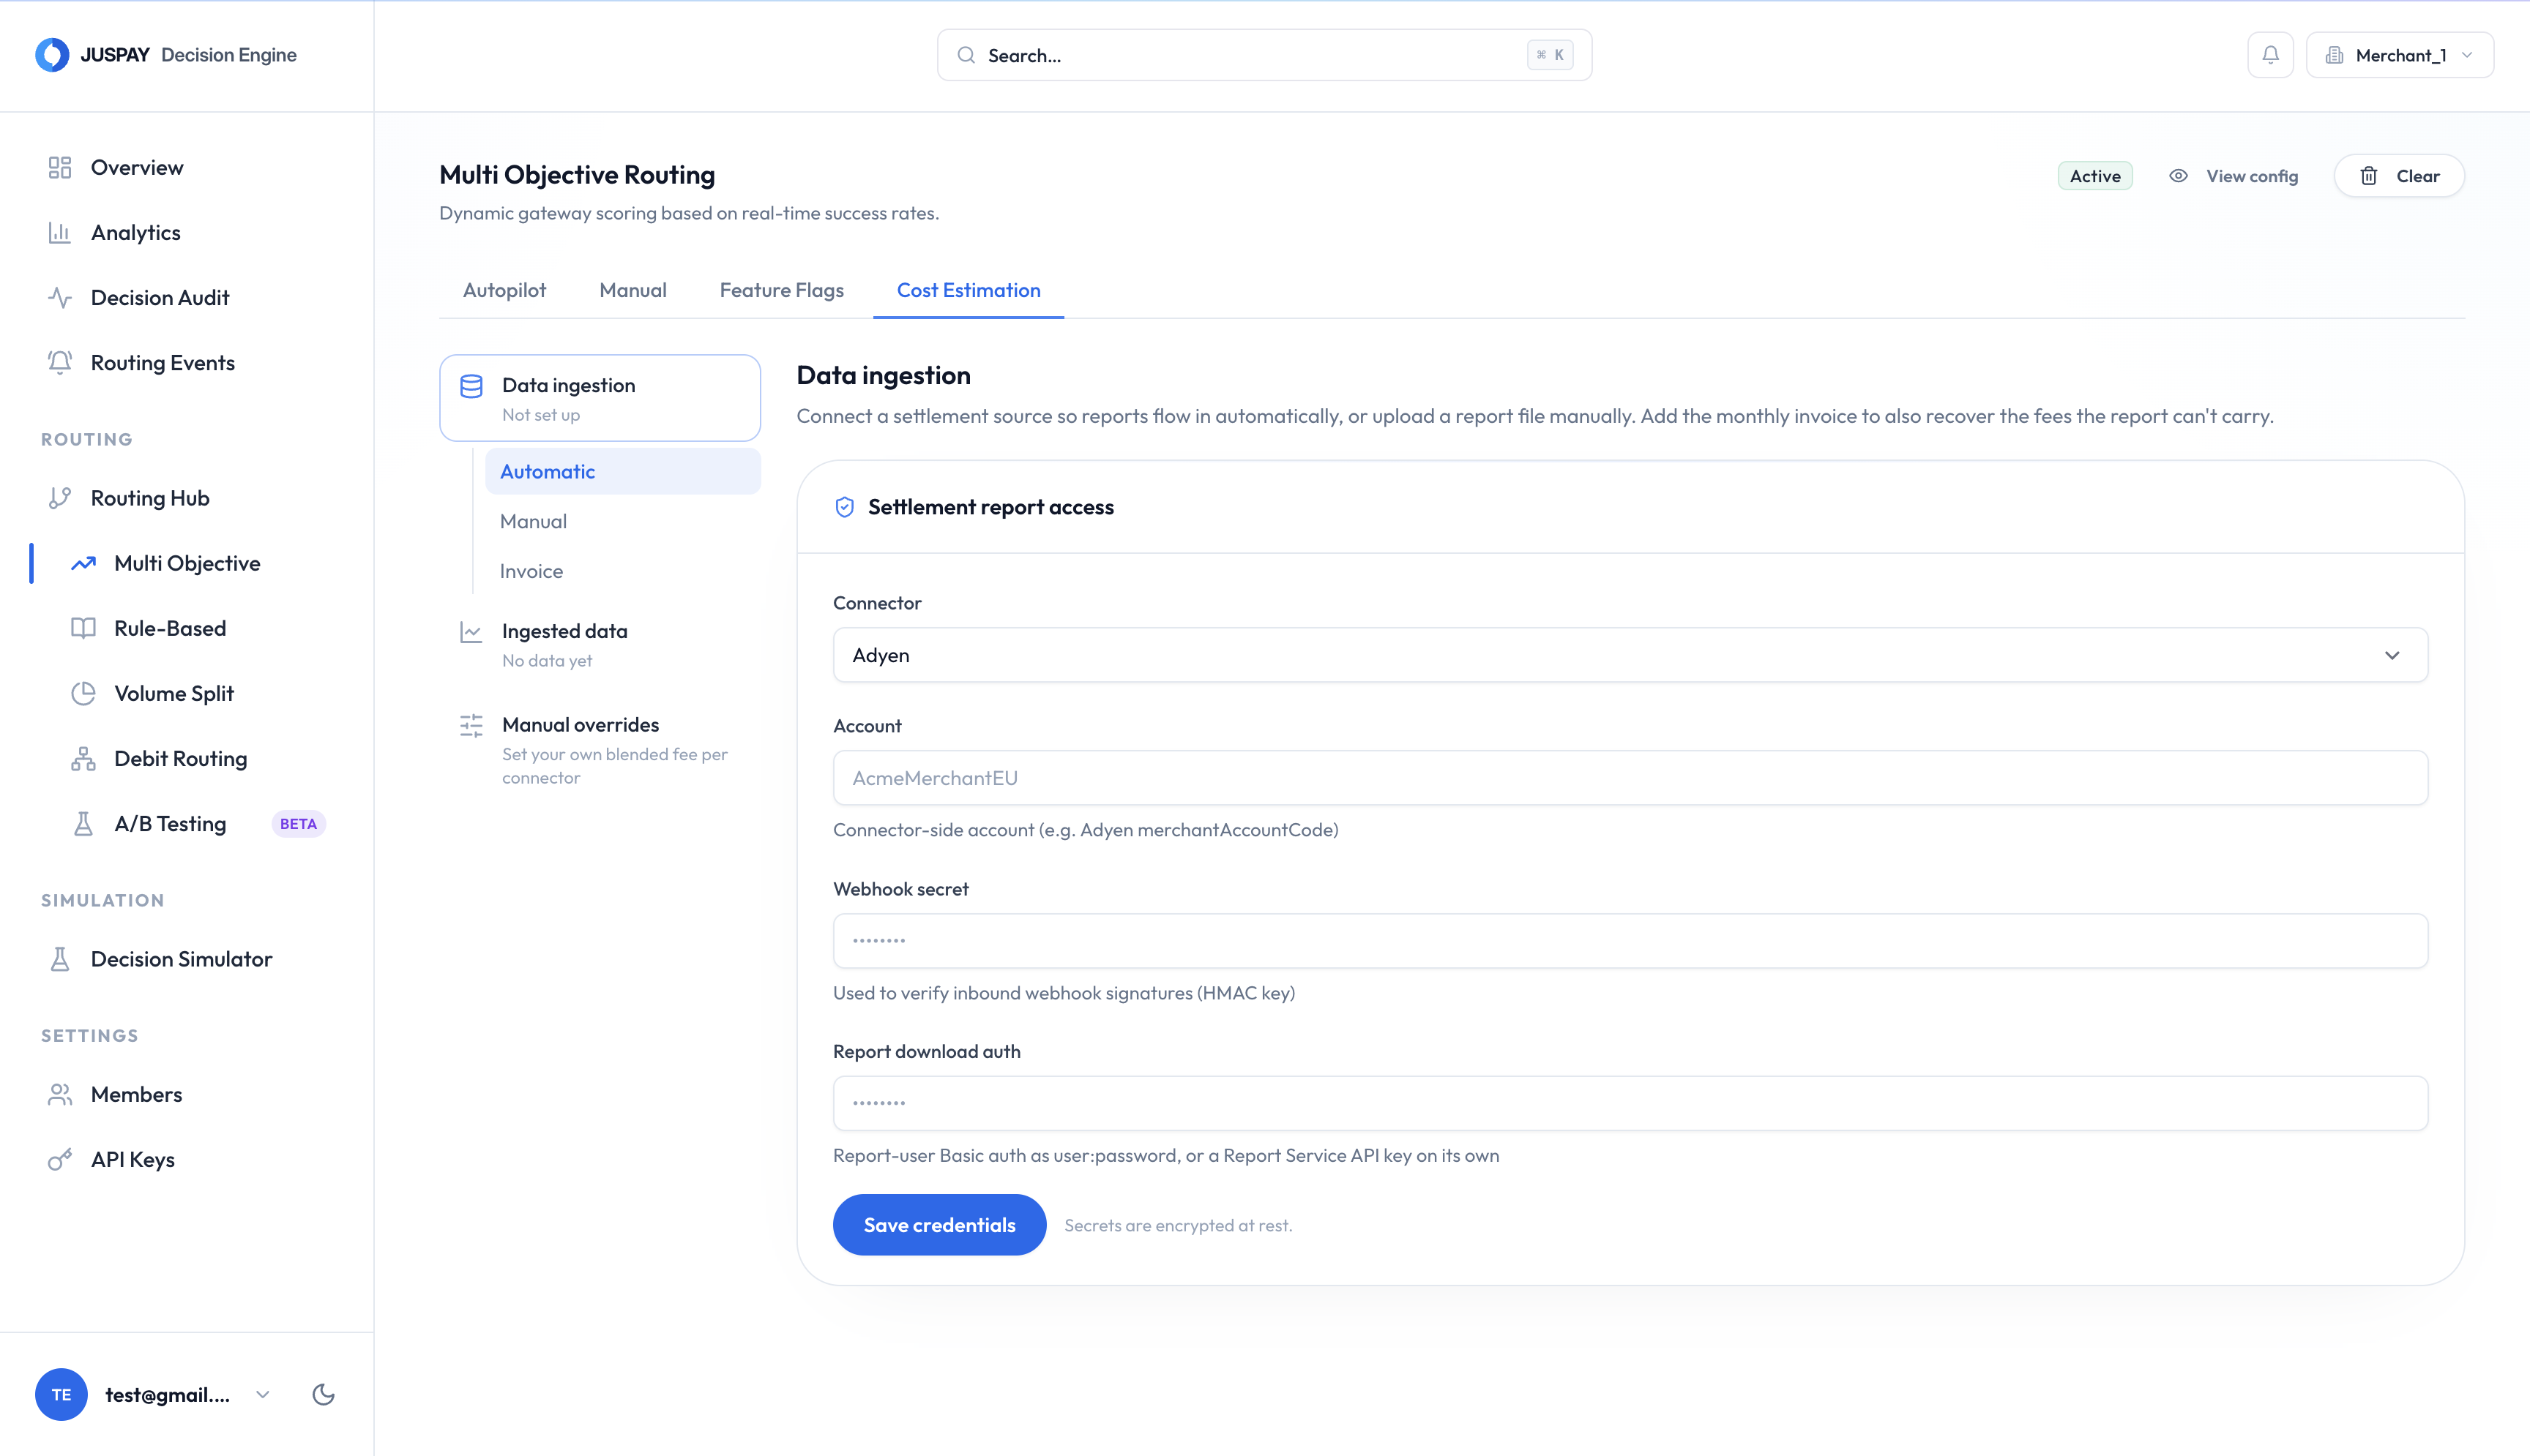
Task: Click the A/B Testing flask icon
Action: click(x=83, y=823)
